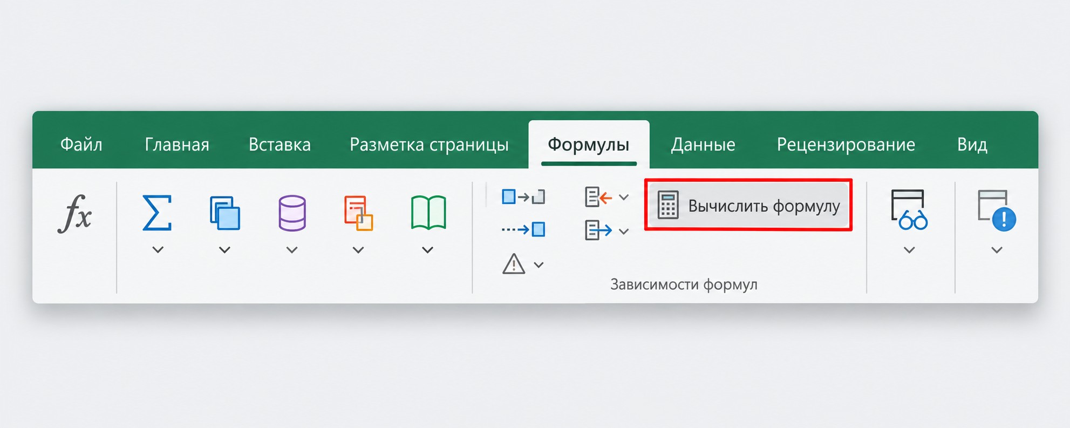Viewport: 1070px width, 428px height.
Task: Open the Файл tab
Action: point(81,145)
